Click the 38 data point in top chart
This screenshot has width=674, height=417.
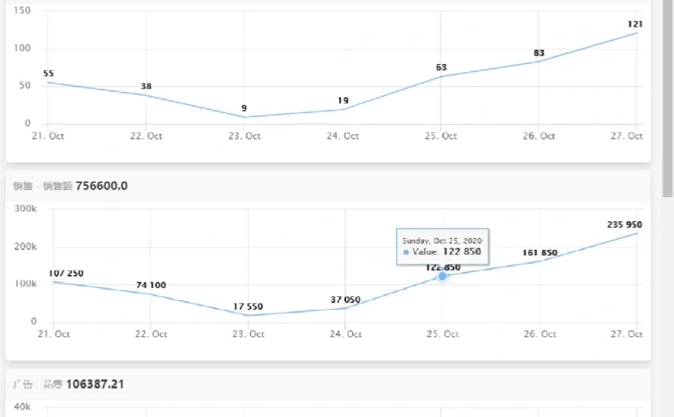click(x=146, y=95)
